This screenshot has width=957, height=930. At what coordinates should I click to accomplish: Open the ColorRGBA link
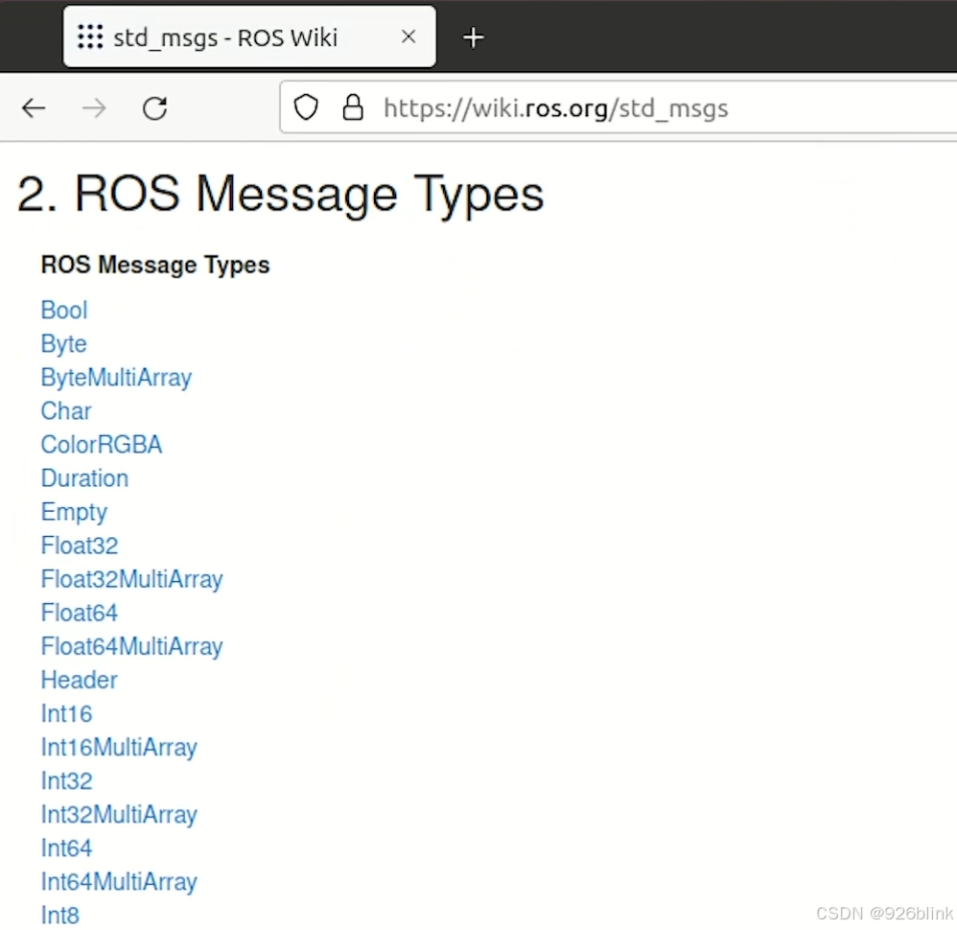click(x=102, y=445)
